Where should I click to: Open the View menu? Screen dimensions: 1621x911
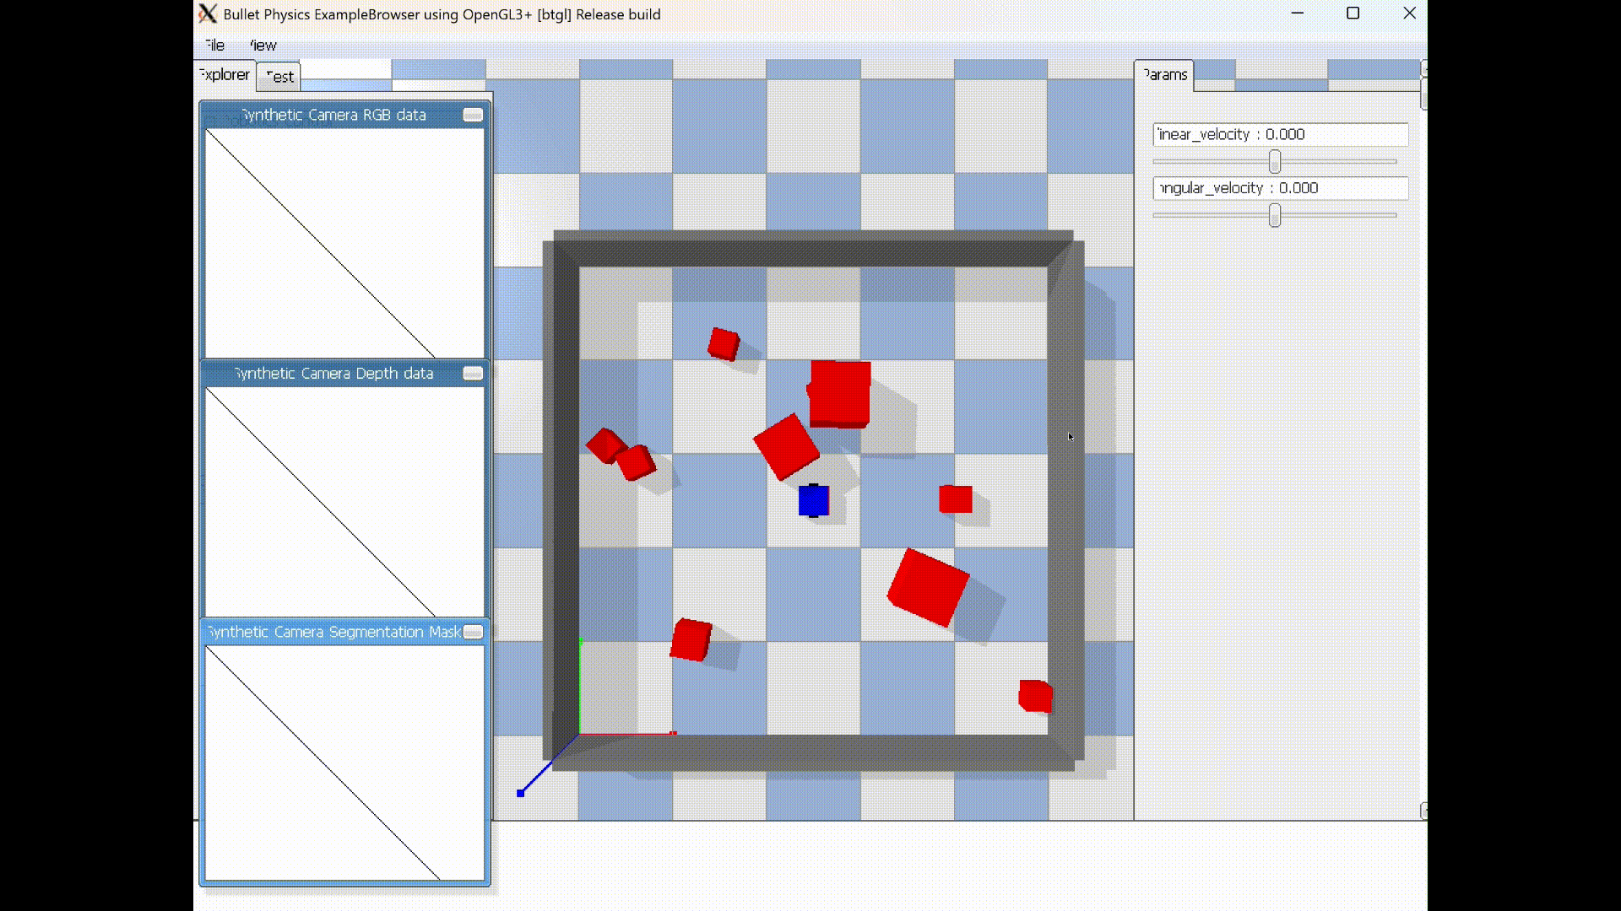tap(263, 45)
